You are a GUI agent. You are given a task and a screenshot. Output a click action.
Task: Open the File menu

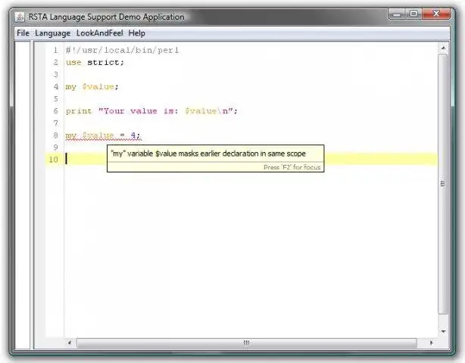click(x=23, y=33)
